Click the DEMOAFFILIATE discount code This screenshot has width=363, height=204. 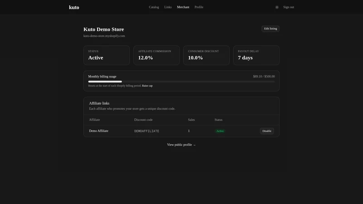click(x=147, y=131)
